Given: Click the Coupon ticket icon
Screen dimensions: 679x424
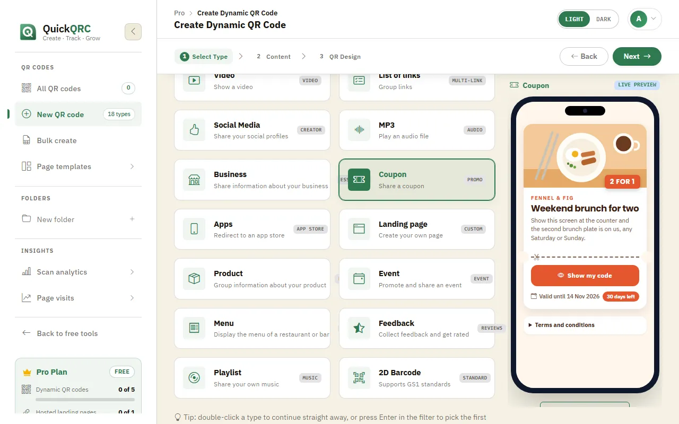Looking at the screenshot, I should pos(359,180).
